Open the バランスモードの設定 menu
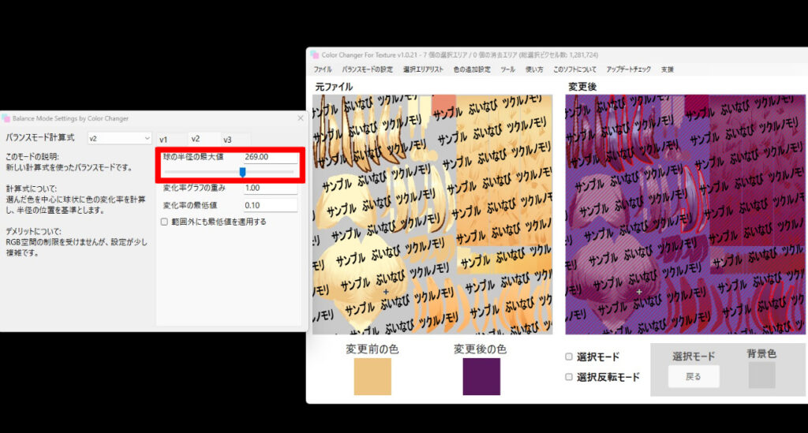Image resolution: width=808 pixels, height=433 pixels. pos(367,69)
